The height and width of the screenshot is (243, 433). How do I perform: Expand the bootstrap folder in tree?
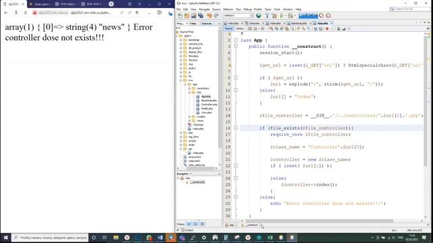(x=181, y=40)
